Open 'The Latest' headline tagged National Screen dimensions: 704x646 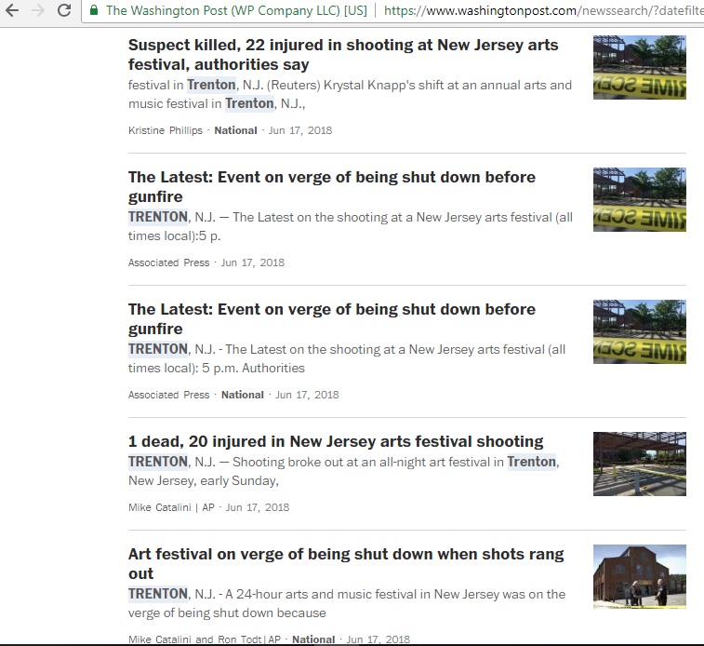[332, 318]
